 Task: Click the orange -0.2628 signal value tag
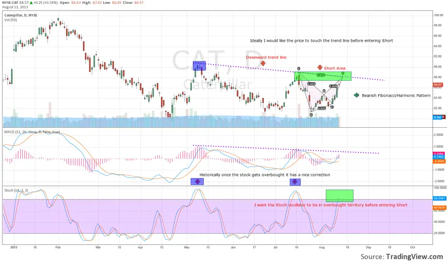click(439, 161)
